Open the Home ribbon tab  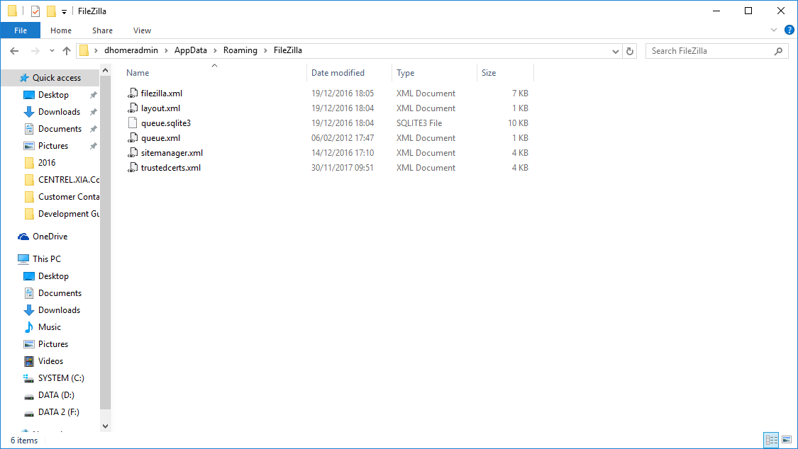60,30
